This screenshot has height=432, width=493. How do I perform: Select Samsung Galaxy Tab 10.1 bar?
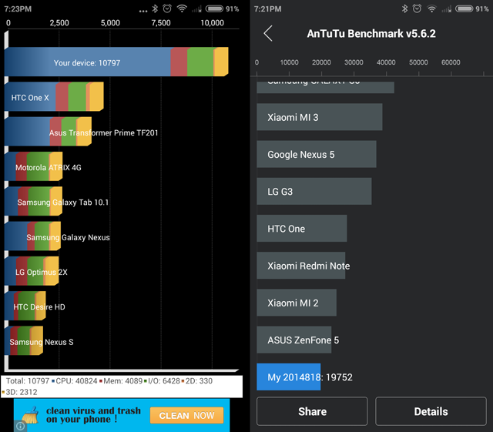[33, 201]
